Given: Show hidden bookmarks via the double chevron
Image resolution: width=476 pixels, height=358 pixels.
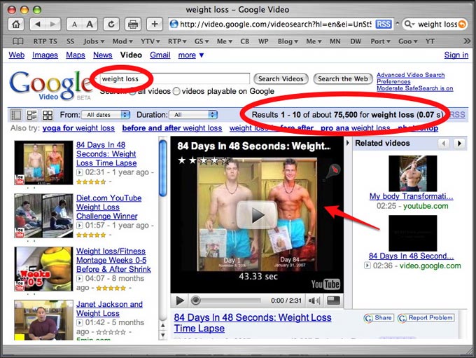Looking at the screenshot, I should [467, 41].
